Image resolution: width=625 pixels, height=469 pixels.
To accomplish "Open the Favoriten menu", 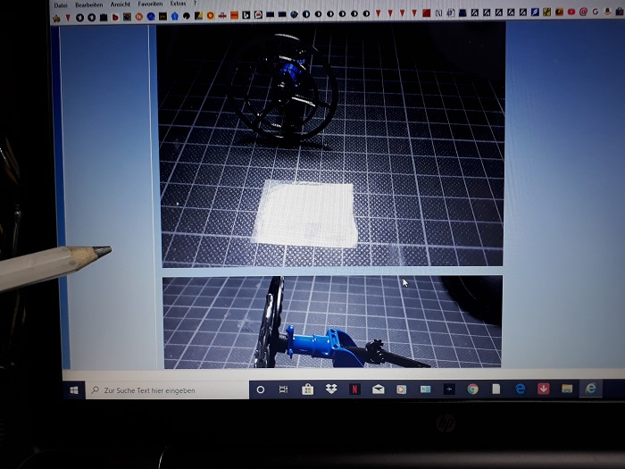I will click(x=150, y=4).
